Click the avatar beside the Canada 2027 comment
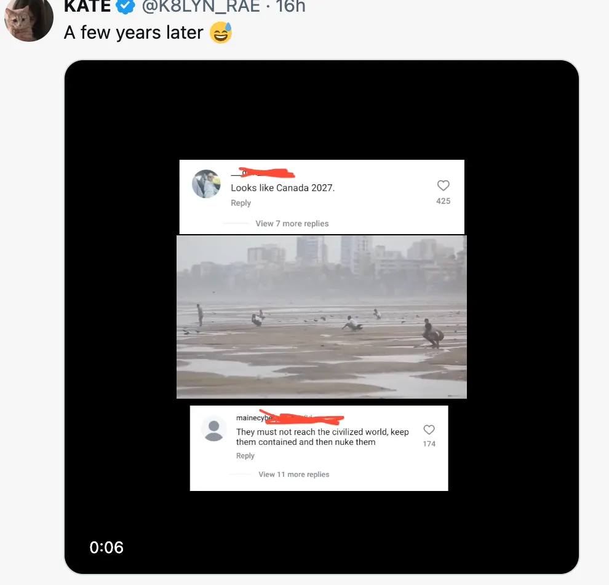 207,184
